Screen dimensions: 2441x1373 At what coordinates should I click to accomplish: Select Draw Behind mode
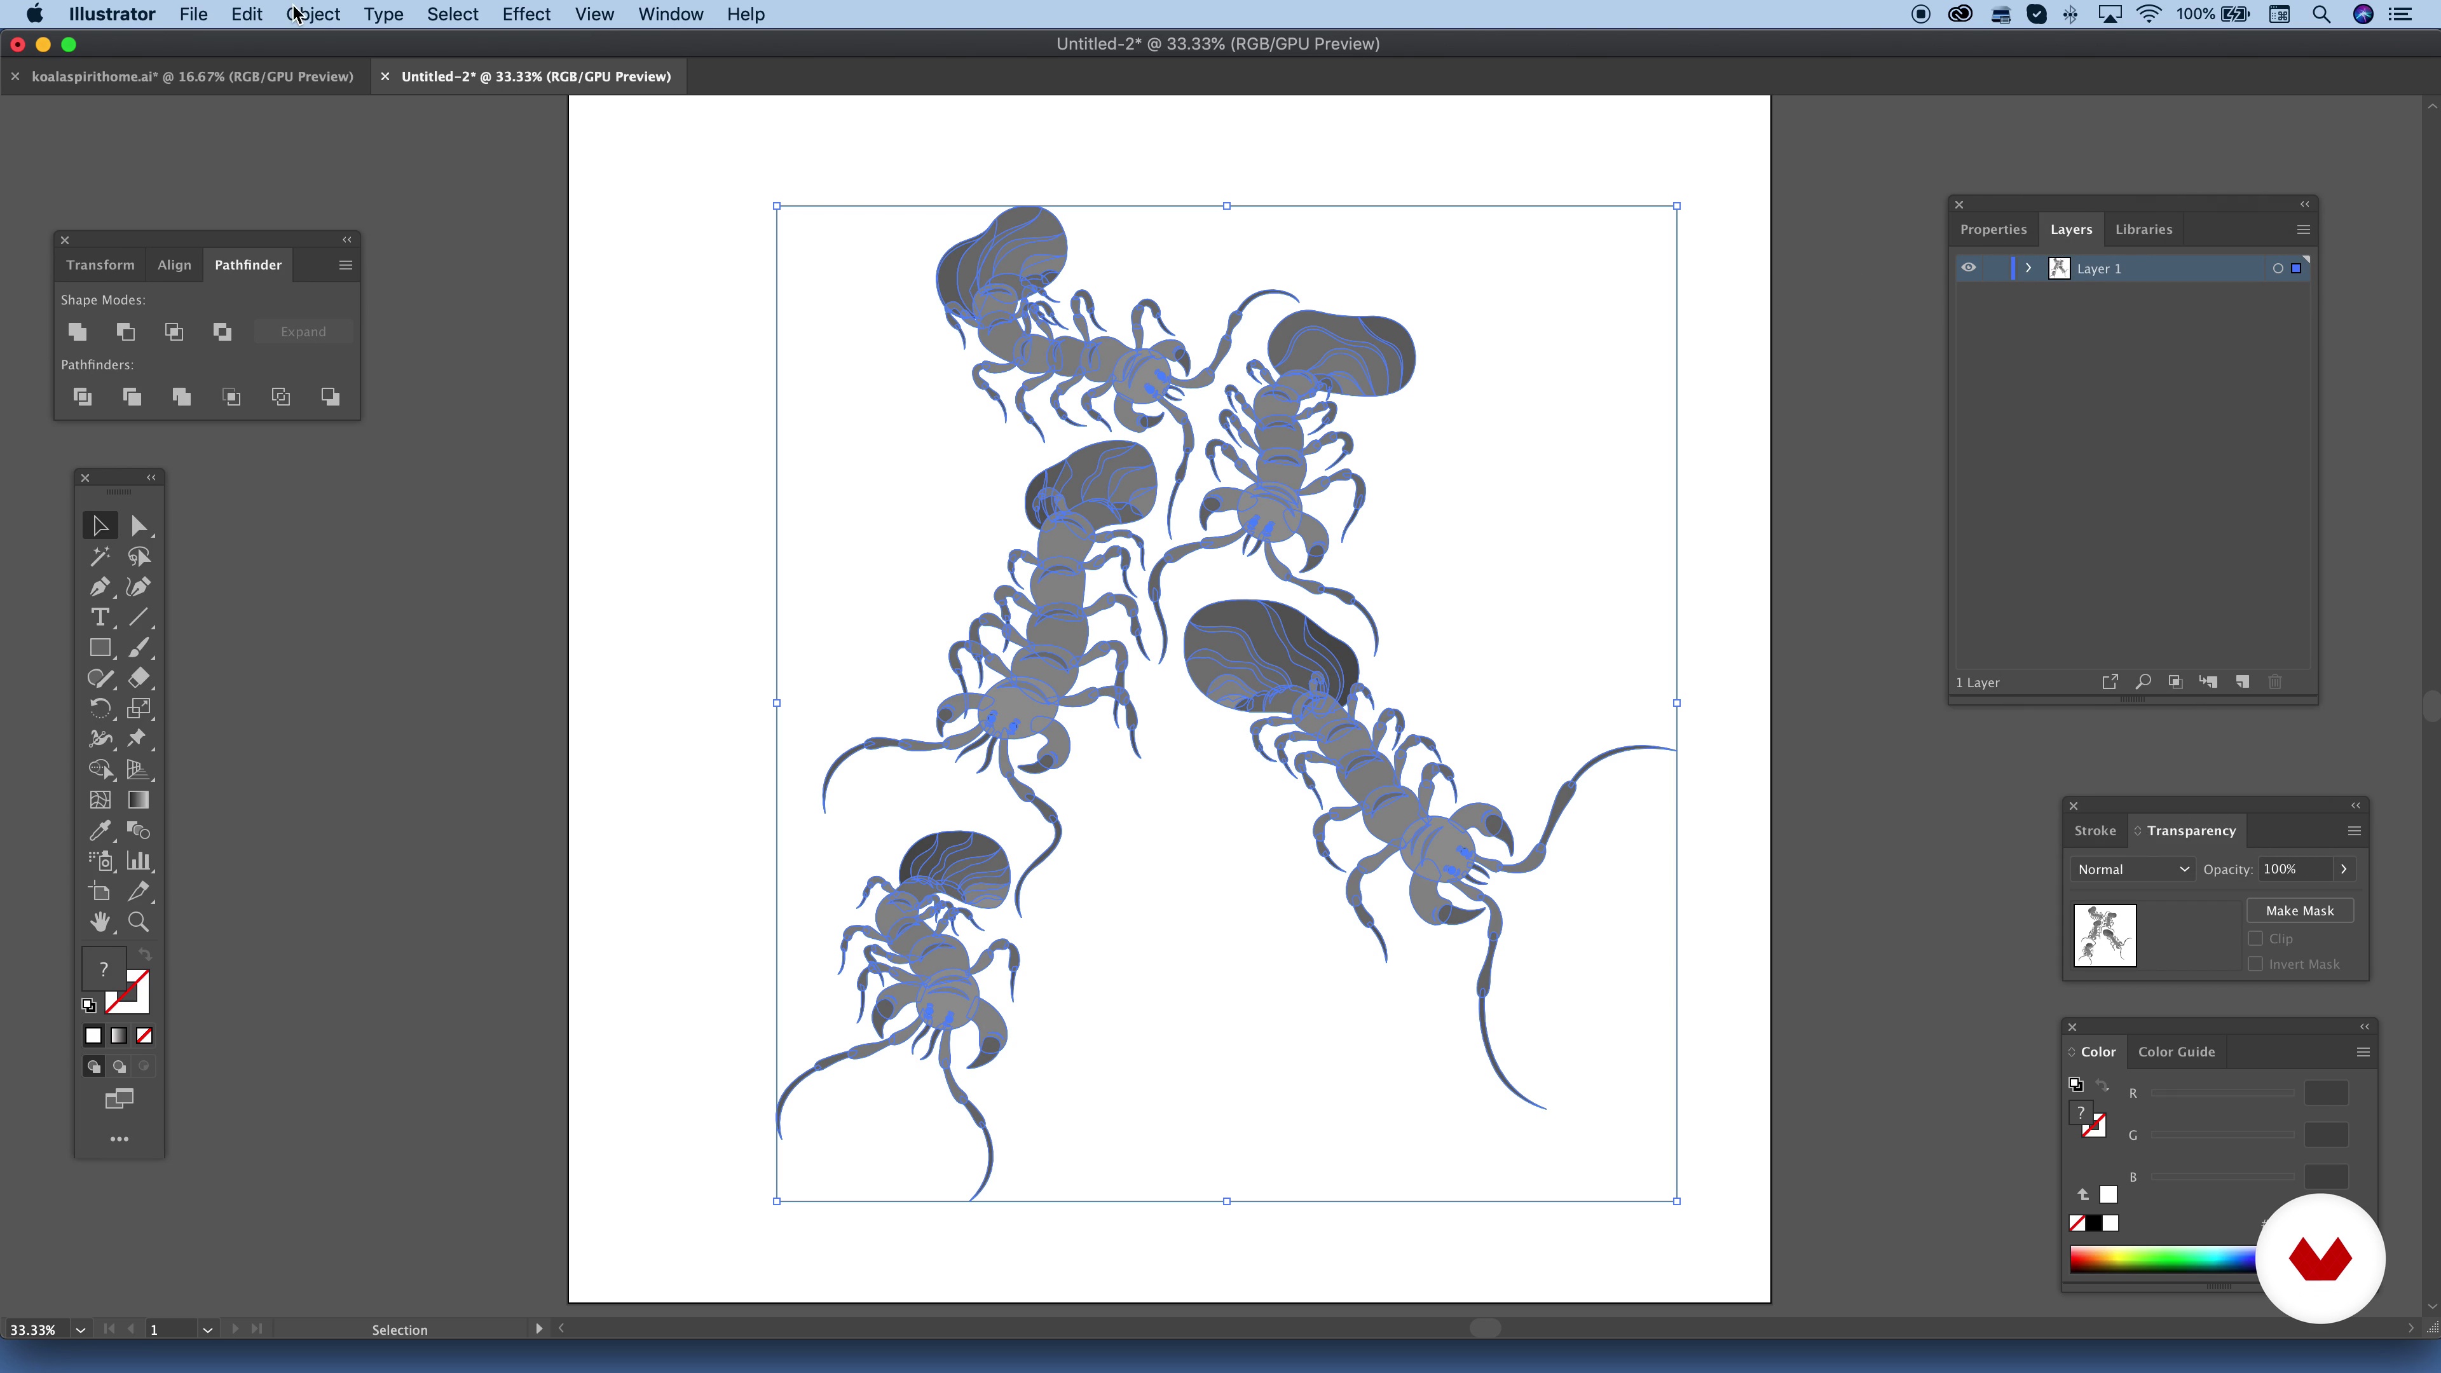pyautogui.click(x=120, y=1066)
